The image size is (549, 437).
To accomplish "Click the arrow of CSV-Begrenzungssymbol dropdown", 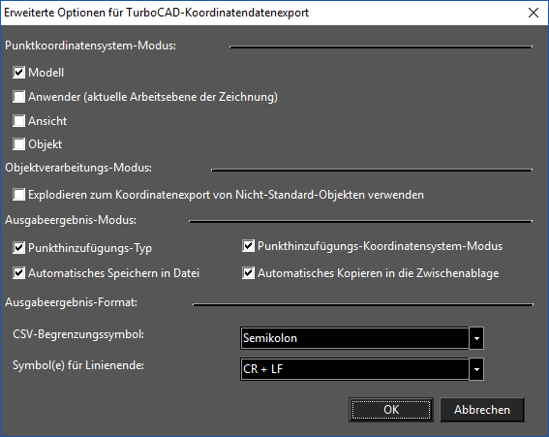I will pos(476,338).
